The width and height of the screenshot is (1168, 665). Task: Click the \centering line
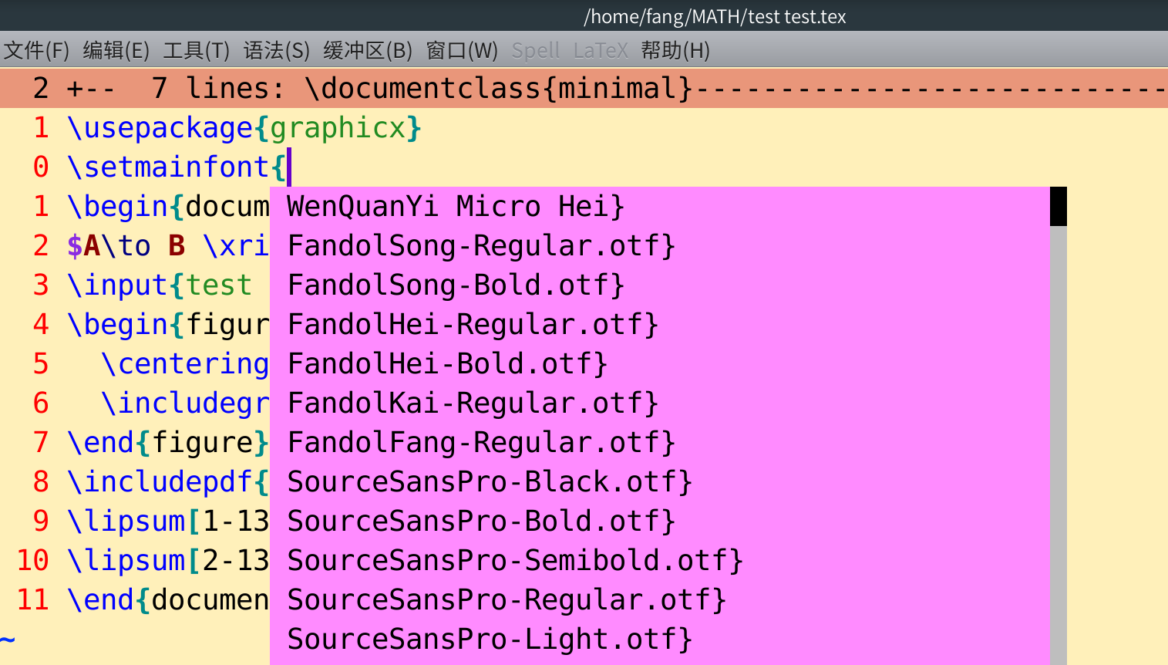click(x=185, y=364)
